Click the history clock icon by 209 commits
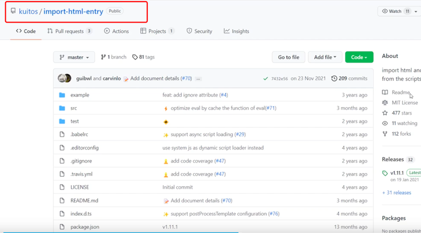This screenshot has width=421, height=233. [334, 78]
